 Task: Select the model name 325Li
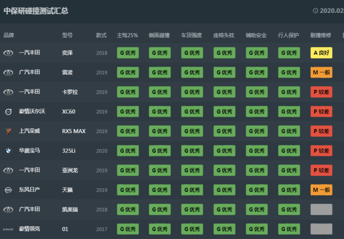69,151
